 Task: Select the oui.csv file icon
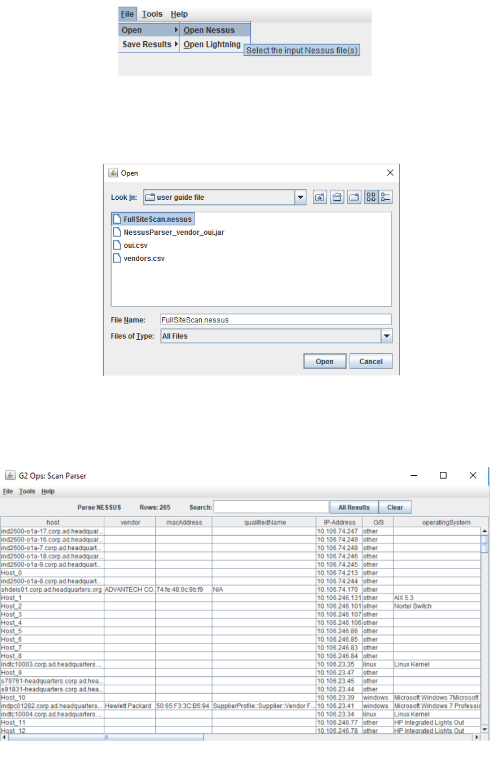click(x=117, y=246)
